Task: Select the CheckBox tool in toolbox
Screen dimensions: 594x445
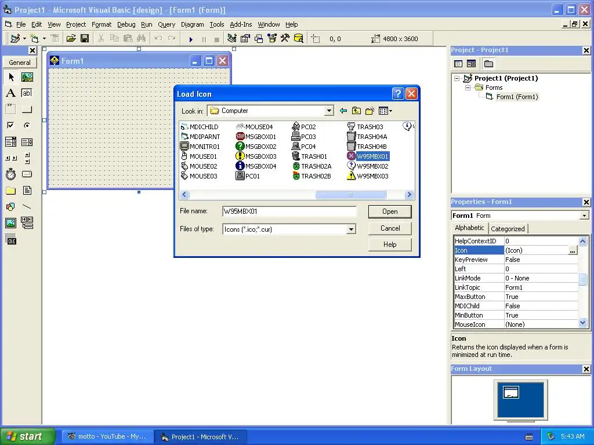Action: [x=11, y=125]
